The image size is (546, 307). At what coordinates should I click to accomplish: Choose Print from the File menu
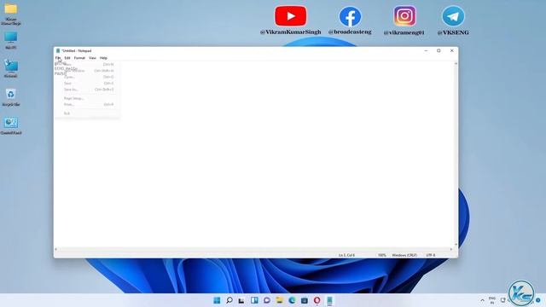[88, 104]
